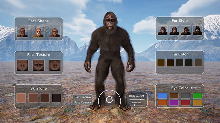Choose the second dark brown Fur Color

pyautogui.click(x=170, y=63)
